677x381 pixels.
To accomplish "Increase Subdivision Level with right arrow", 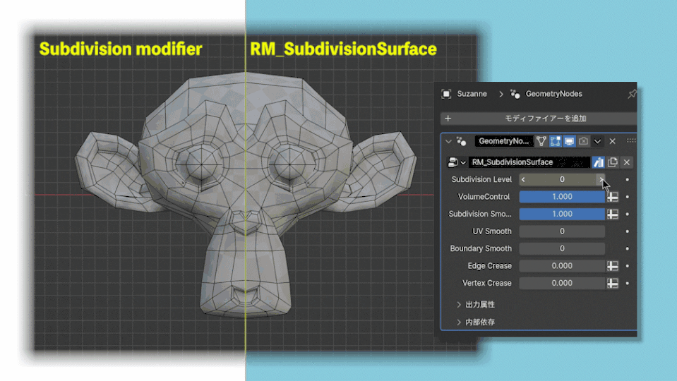I will (601, 179).
